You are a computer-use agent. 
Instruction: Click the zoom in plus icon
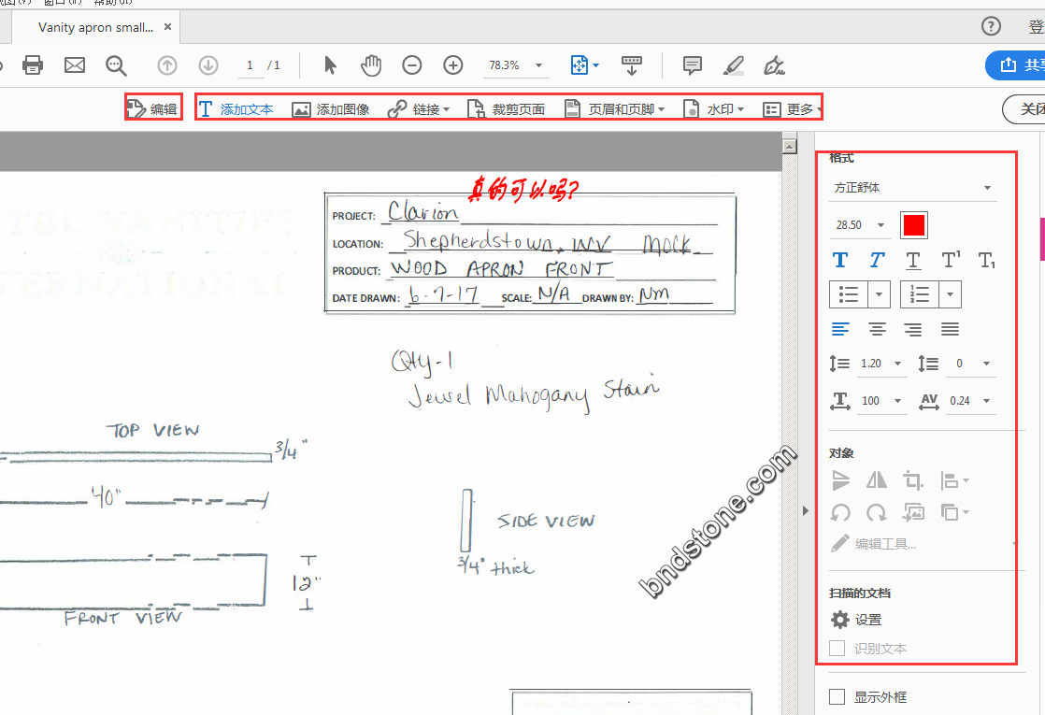pyautogui.click(x=453, y=65)
